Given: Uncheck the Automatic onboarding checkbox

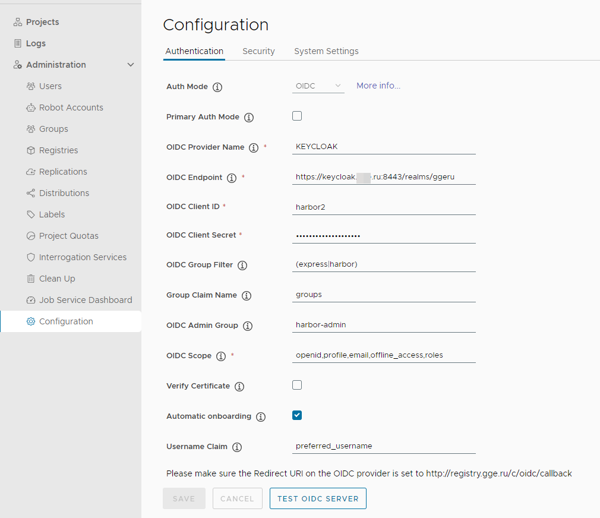Looking at the screenshot, I should click(297, 415).
